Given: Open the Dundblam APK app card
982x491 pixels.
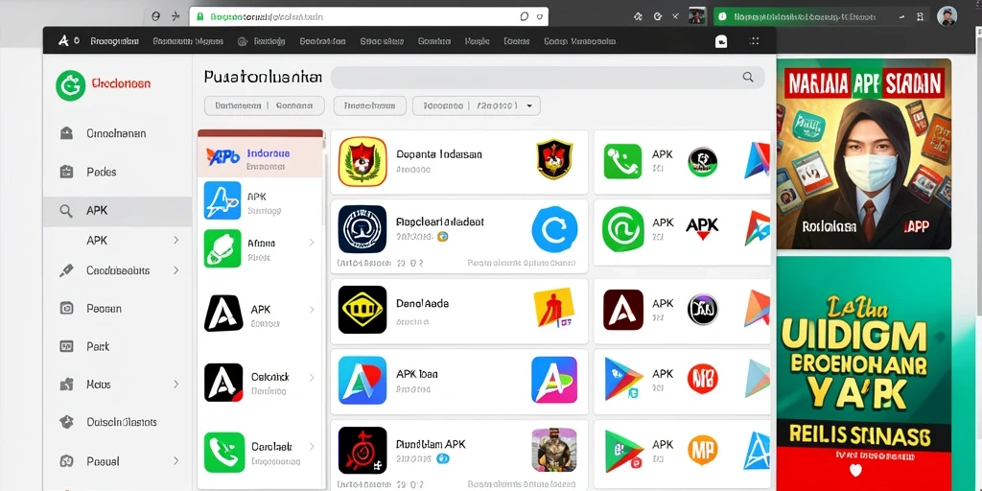Looking at the screenshot, I should point(459,456).
